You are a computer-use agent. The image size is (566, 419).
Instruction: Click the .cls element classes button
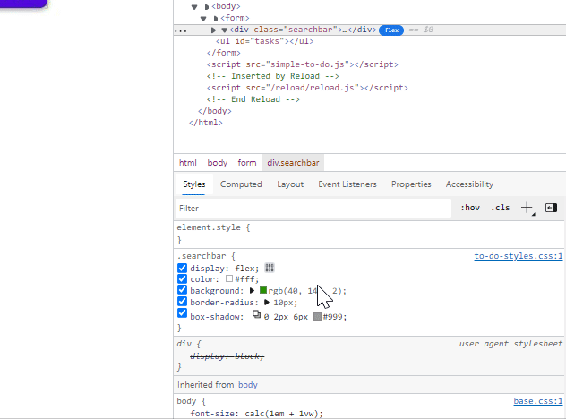501,208
